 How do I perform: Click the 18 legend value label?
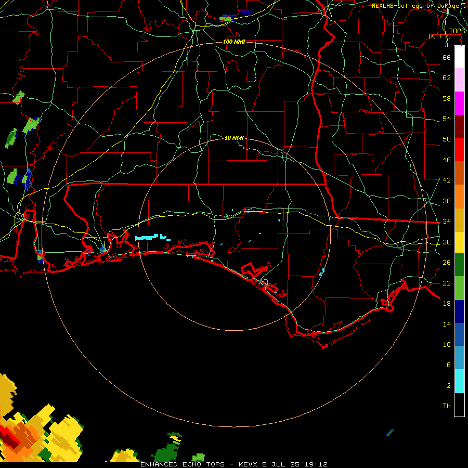447,304
